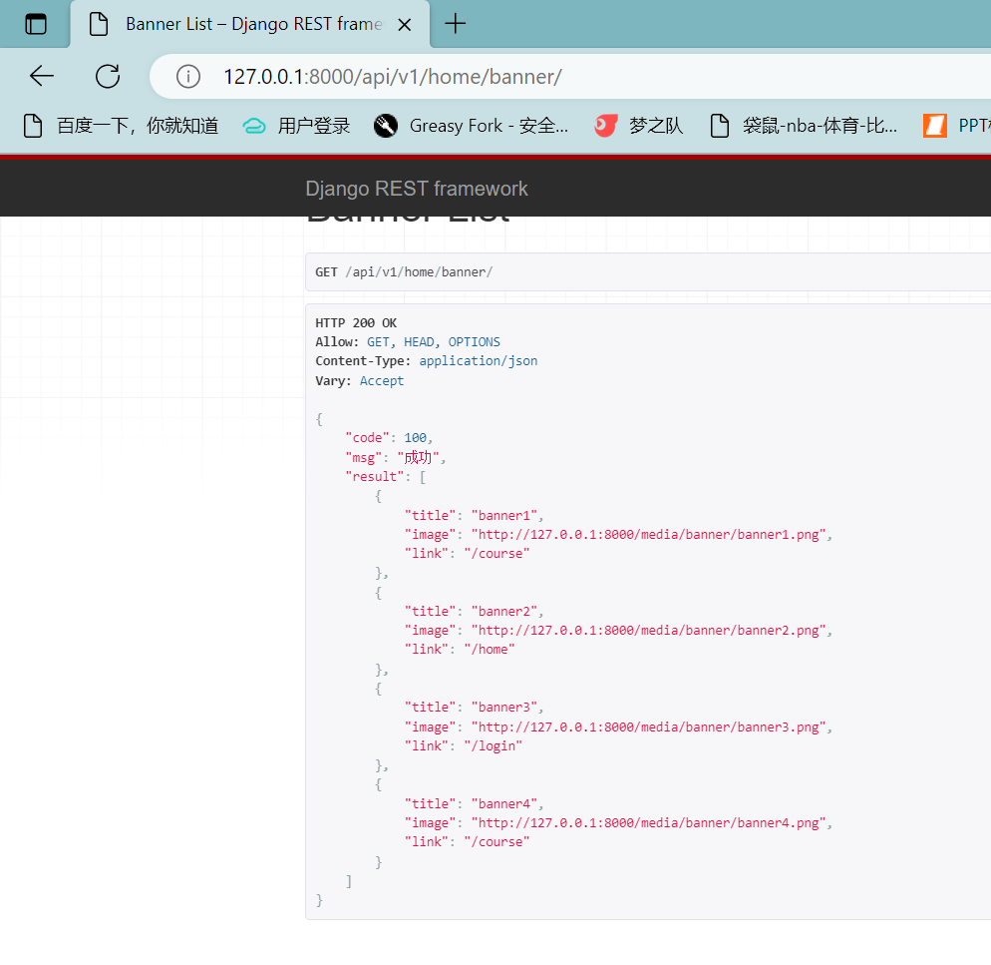Image resolution: width=991 pixels, height=965 pixels.
Task: Click the browser tab actions icon
Action: pos(36,24)
